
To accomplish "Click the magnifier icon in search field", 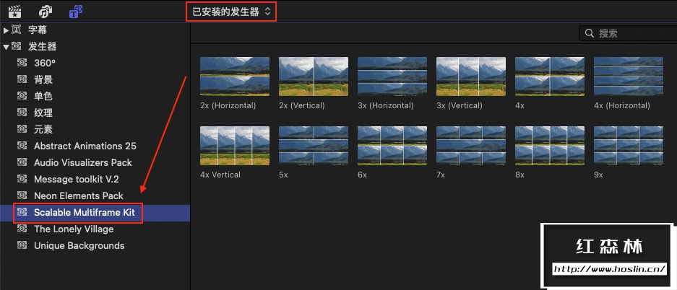I will coord(589,33).
